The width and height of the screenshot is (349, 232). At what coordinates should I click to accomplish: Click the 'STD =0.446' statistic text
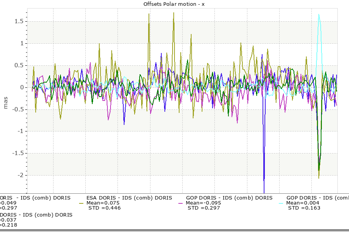104,208
